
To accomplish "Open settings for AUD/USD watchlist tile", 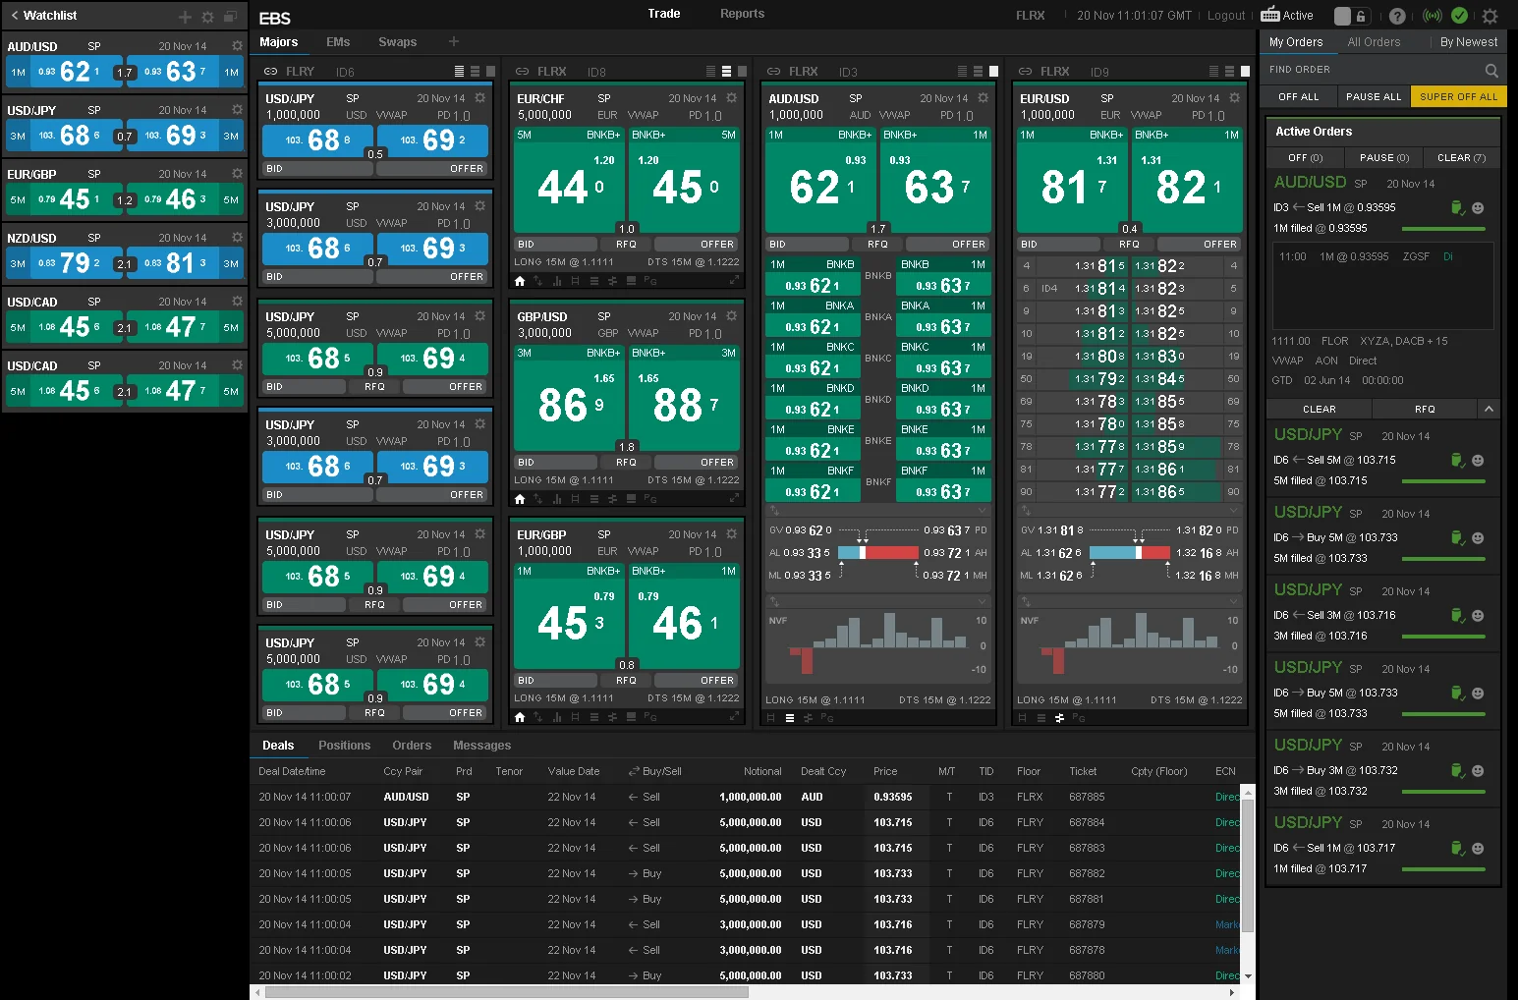I will coord(237,46).
